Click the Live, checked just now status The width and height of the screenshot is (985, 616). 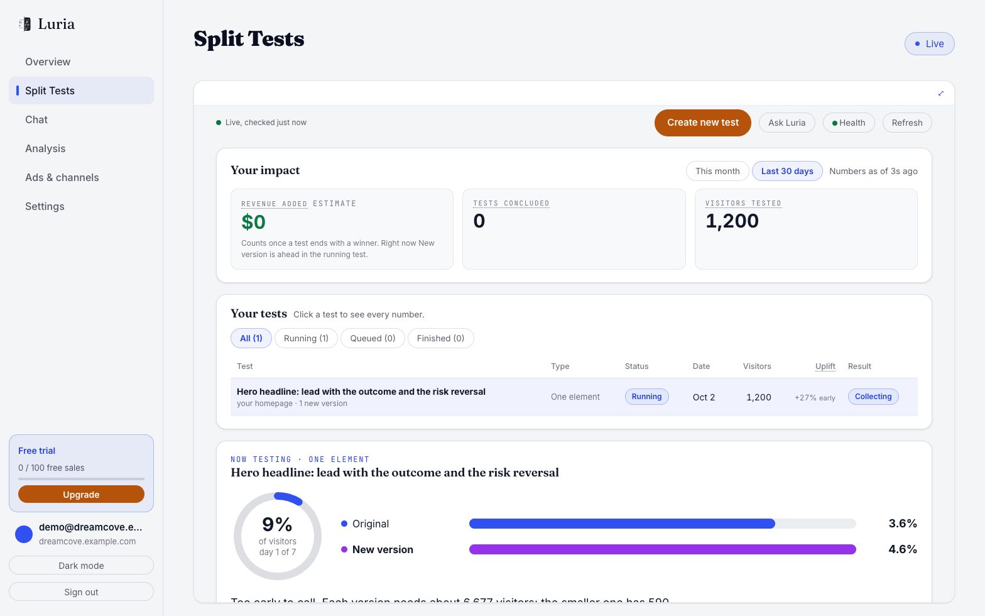coord(261,123)
